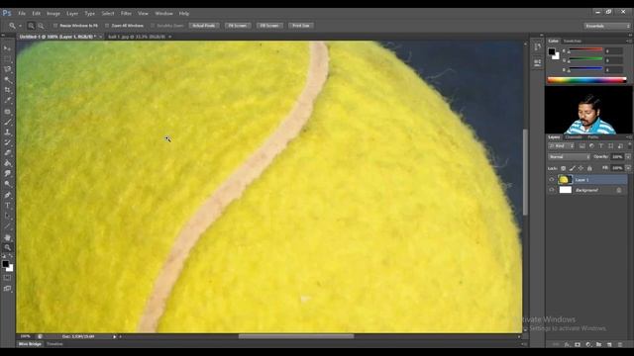The height and width of the screenshot is (356, 634).
Task: Filter layers by shape type icon
Action: point(610,146)
